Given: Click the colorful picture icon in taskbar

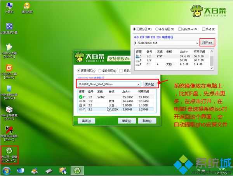Looking at the screenshot, I should [63, 171].
